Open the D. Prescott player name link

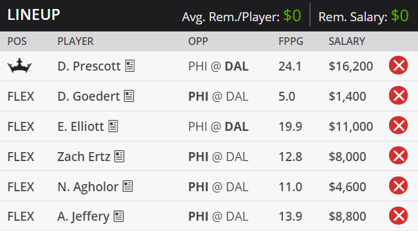pos(89,66)
